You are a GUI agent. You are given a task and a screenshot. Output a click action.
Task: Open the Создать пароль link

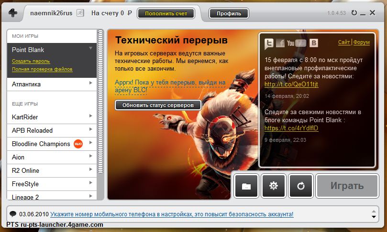(x=31, y=61)
